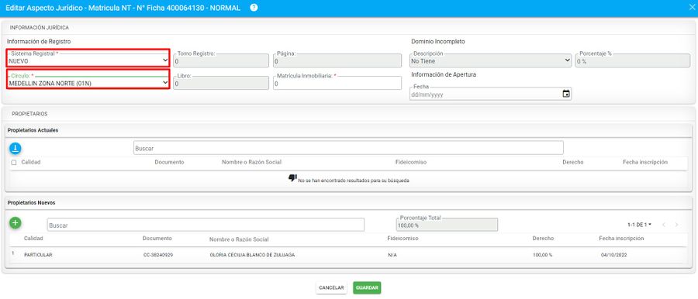Open the 1-1 DE 1 pagination selector
Image resolution: width=698 pixels, height=299 pixels.
[x=639, y=225]
